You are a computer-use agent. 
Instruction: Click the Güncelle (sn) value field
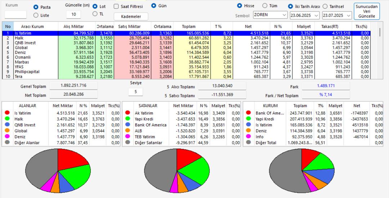click(x=73, y=15)
